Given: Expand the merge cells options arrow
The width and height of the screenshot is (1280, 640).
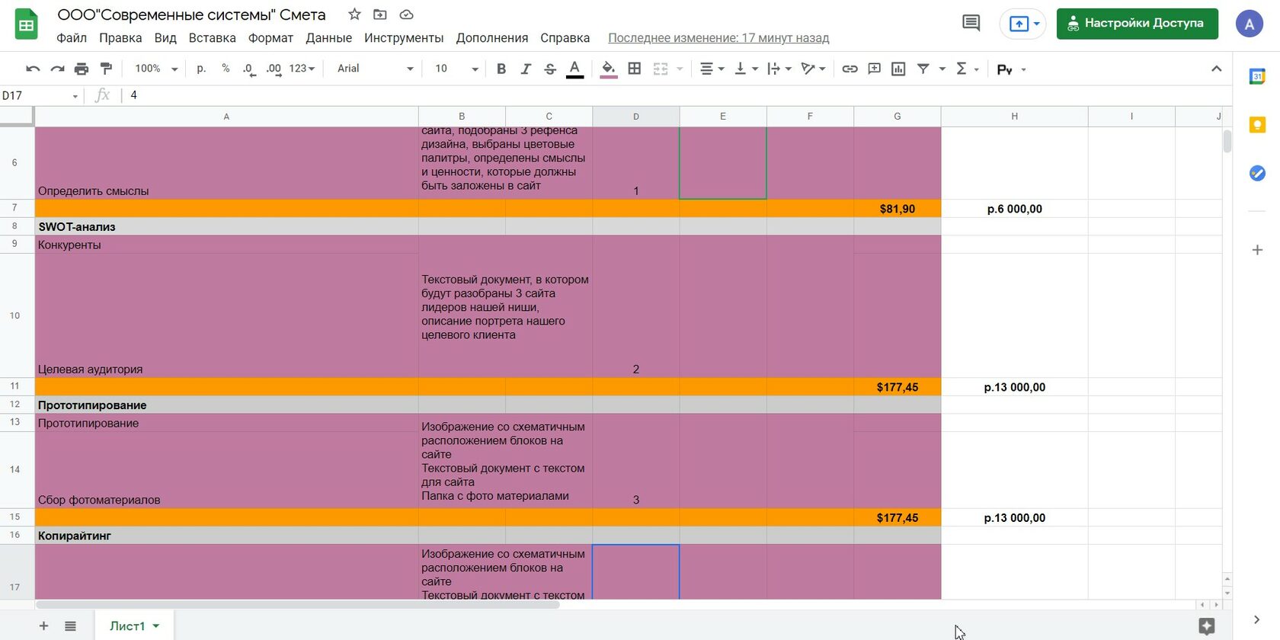Looking at the screenshot, I should tap(680, 69).
